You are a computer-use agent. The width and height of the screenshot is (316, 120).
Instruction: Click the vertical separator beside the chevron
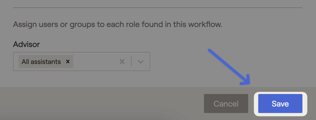click(x=131, y=61)
